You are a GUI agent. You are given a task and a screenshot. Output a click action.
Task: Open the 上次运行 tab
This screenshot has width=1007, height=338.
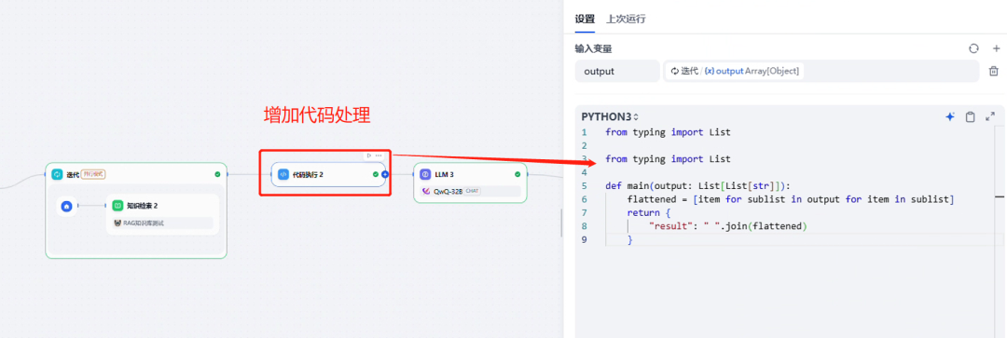627,19
